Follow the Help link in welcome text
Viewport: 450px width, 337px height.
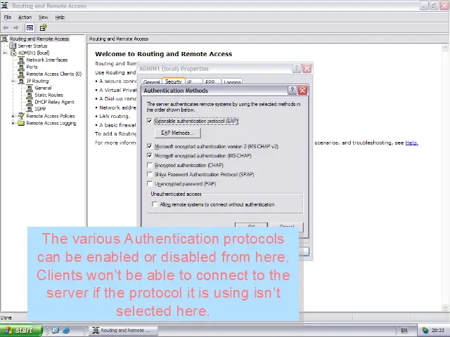pyautogui.click(x=411, y=143)
